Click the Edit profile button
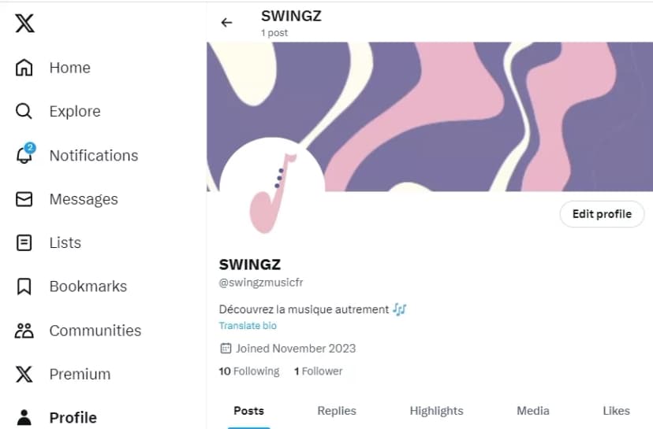 coord(602,214)
